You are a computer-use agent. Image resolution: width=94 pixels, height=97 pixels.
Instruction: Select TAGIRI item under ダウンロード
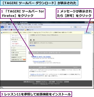(x=15, y=42)
